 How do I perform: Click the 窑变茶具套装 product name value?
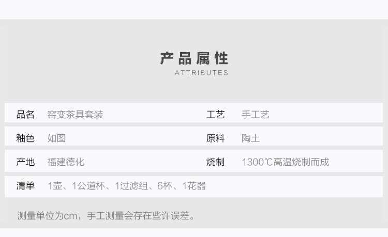tap(75, 115)
